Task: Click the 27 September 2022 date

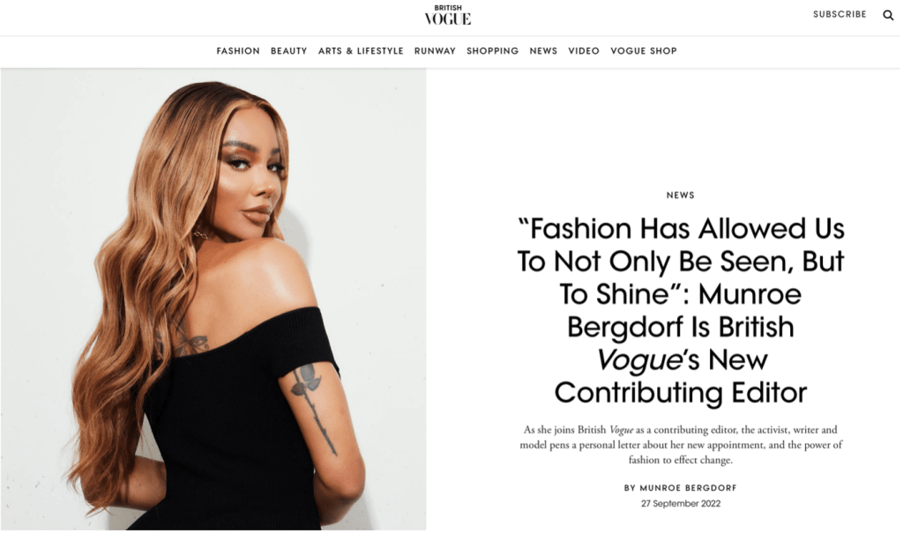Action: [x=680, y=504]
